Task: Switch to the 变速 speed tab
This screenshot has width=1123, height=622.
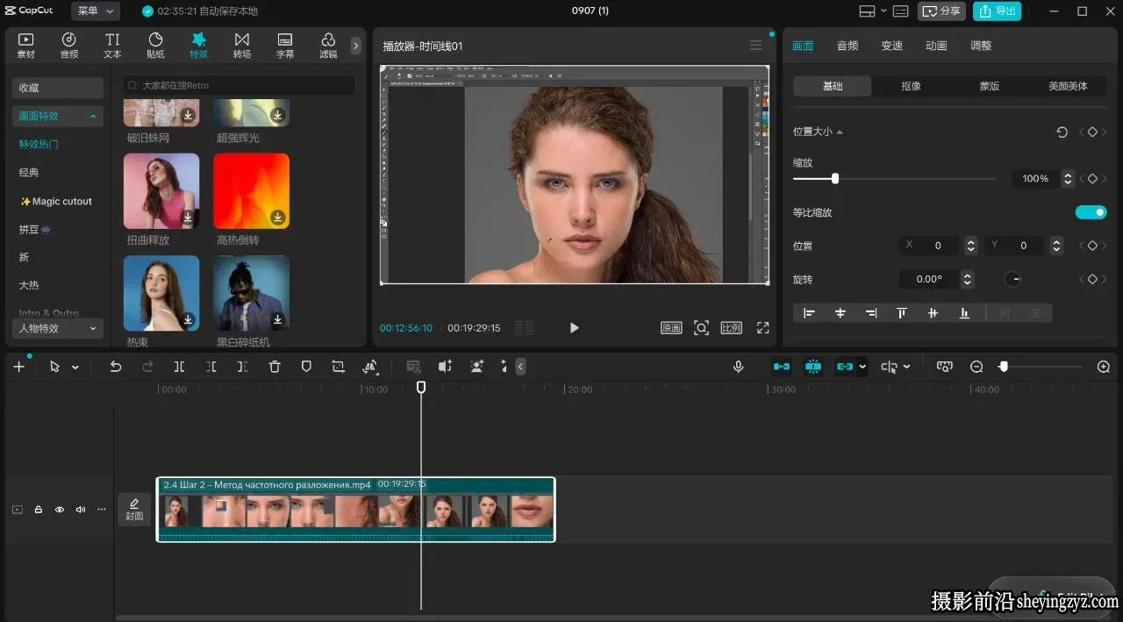Action: [x=891, y=46]
